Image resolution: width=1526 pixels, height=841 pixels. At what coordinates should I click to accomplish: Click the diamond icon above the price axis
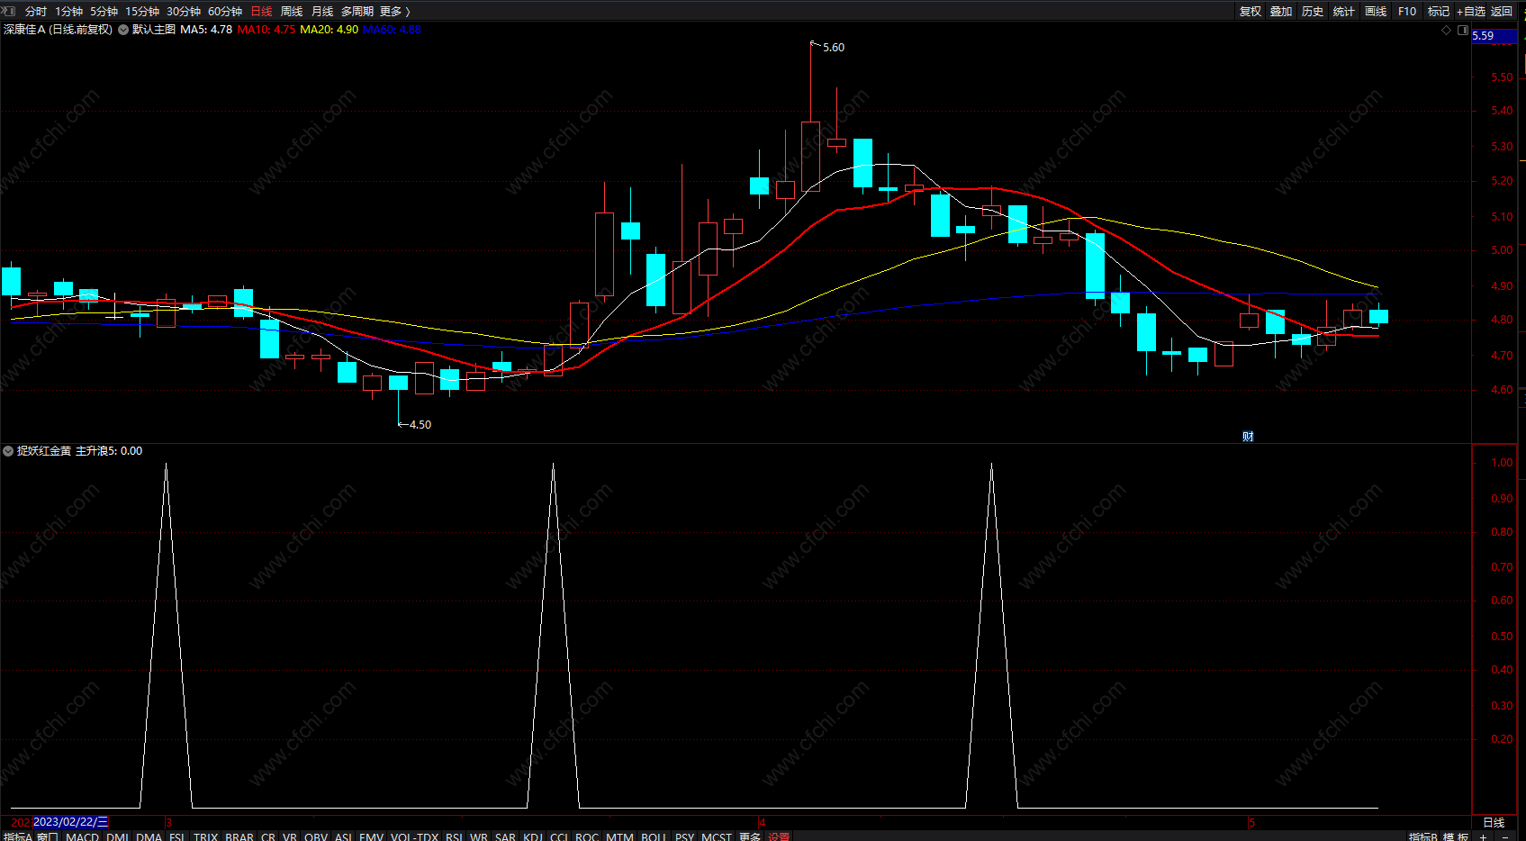1447,30
